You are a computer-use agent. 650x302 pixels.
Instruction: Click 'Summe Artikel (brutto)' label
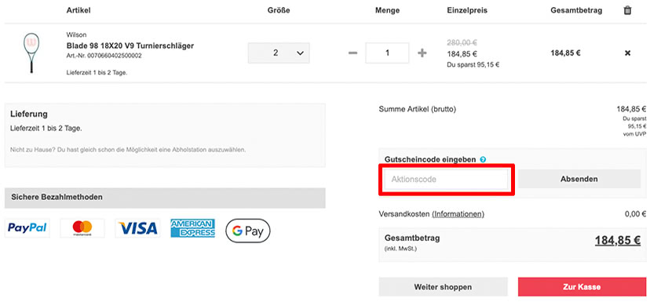[418, 109]
